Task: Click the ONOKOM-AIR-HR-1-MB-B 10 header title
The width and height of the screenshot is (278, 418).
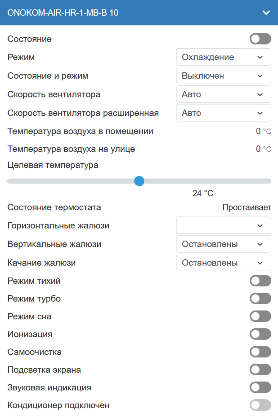Action: (x=63, y=13)
